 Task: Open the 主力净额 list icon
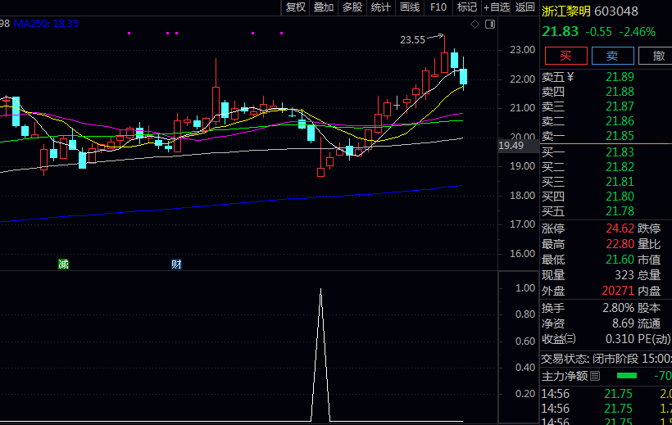(596, 377)
